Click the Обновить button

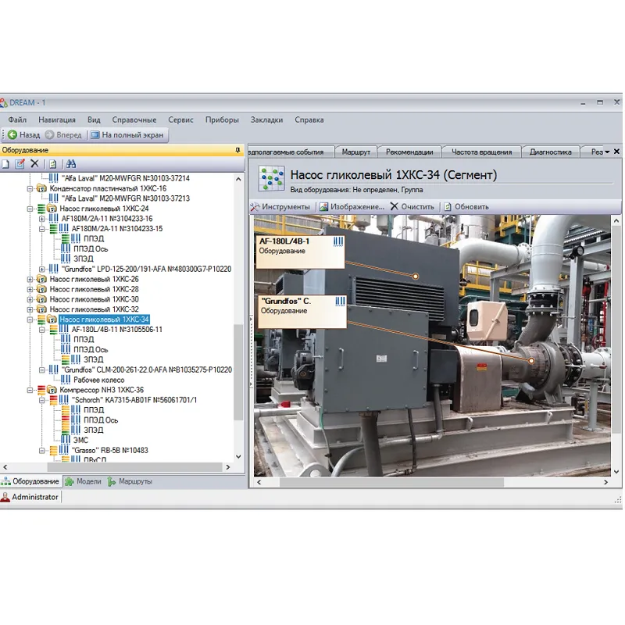(466, 207)
